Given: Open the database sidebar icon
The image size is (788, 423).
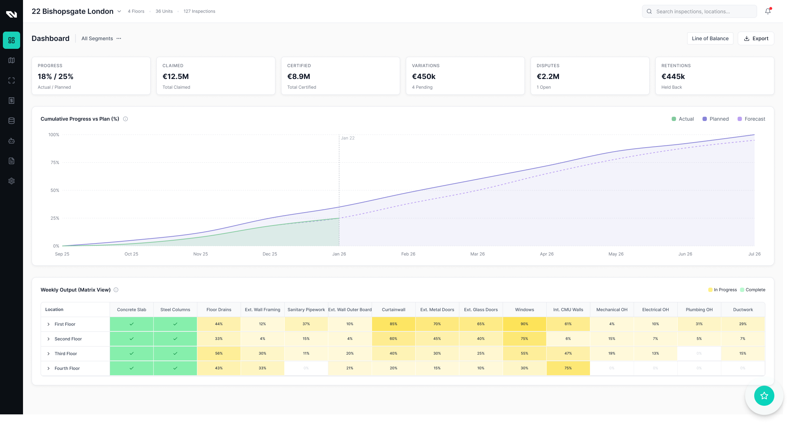Looking at the screenshot, I should [12, 121].
